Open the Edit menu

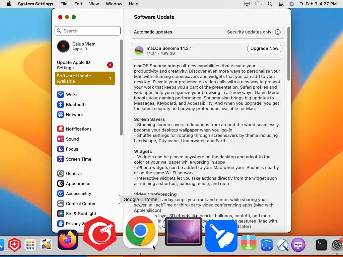pyautogui.click(x=78, y=4)
